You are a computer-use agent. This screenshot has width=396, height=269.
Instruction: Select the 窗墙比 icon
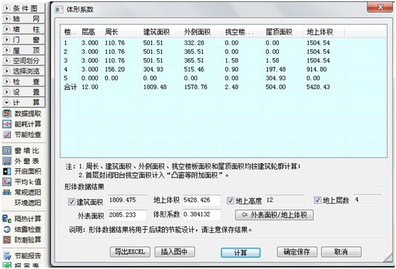(x=7, y=150)
